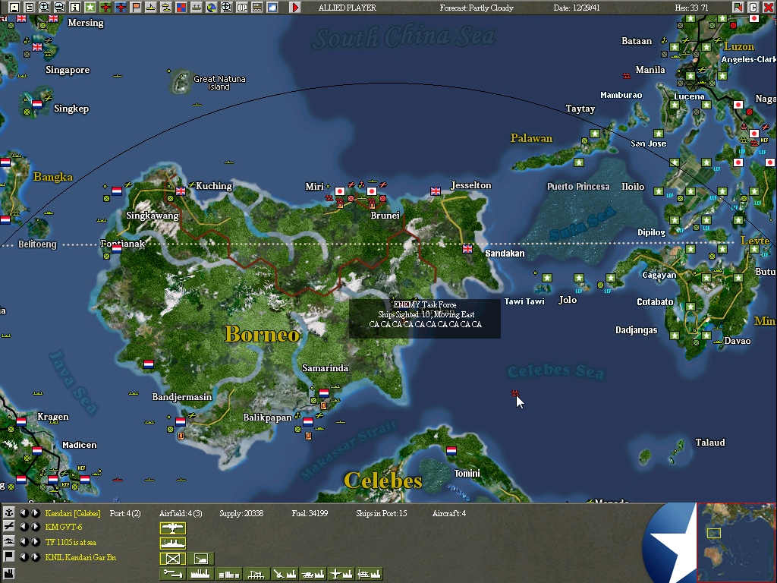Screen dimensions: 777x583
Task: Click the flag icon beside KNIL Kendari Gar Bn
Action: [x=9, y=556]
